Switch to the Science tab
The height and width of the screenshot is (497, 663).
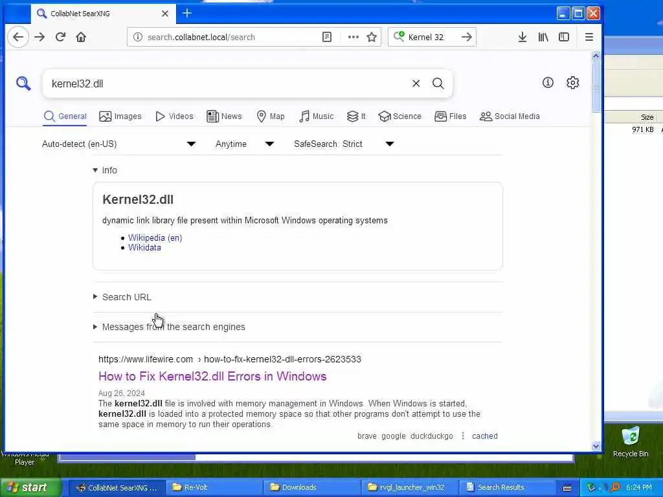click(x=399, y=116)
